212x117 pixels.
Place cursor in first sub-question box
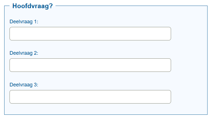point(90,34)
